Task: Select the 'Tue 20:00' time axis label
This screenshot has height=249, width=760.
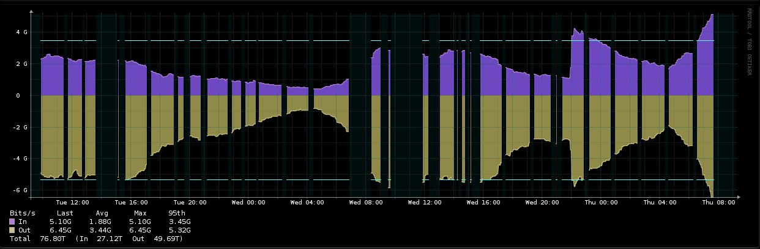Action: pyautogui.click(x=190, y=202)
